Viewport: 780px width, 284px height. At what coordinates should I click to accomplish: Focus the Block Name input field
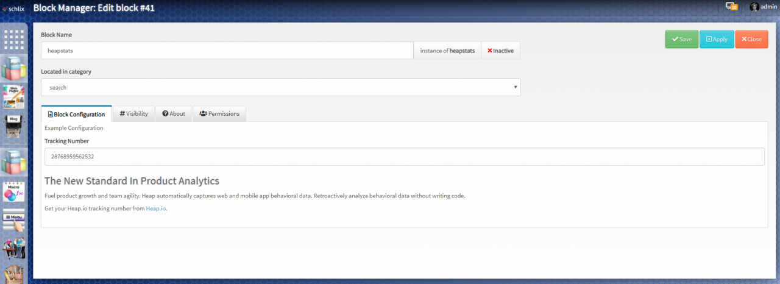227,51
